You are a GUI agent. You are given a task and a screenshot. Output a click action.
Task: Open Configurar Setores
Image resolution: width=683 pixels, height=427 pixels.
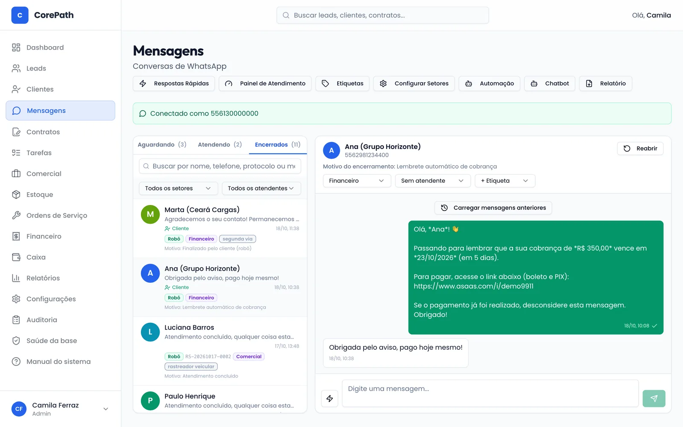pos(414,84)
